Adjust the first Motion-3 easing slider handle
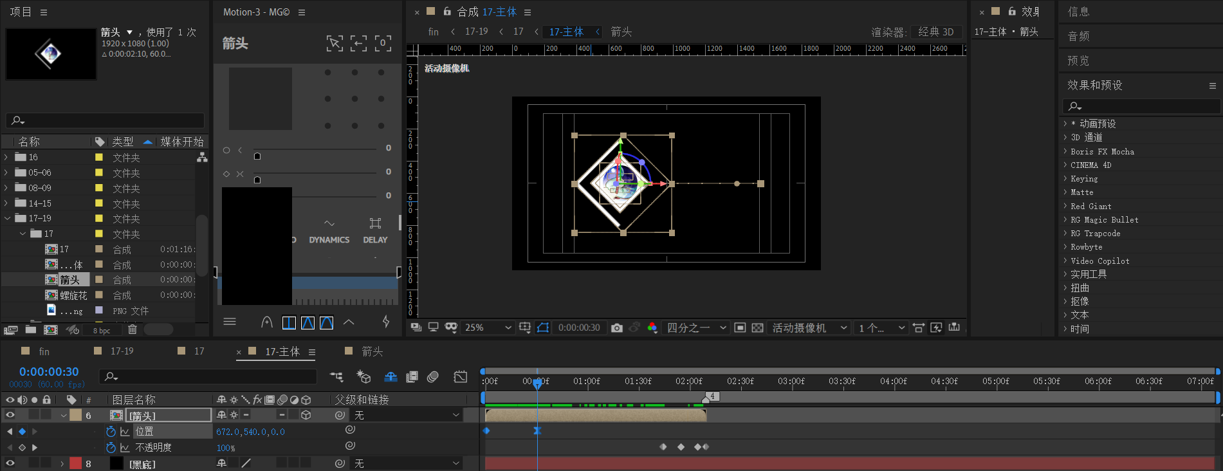 (x=257, y=156)
